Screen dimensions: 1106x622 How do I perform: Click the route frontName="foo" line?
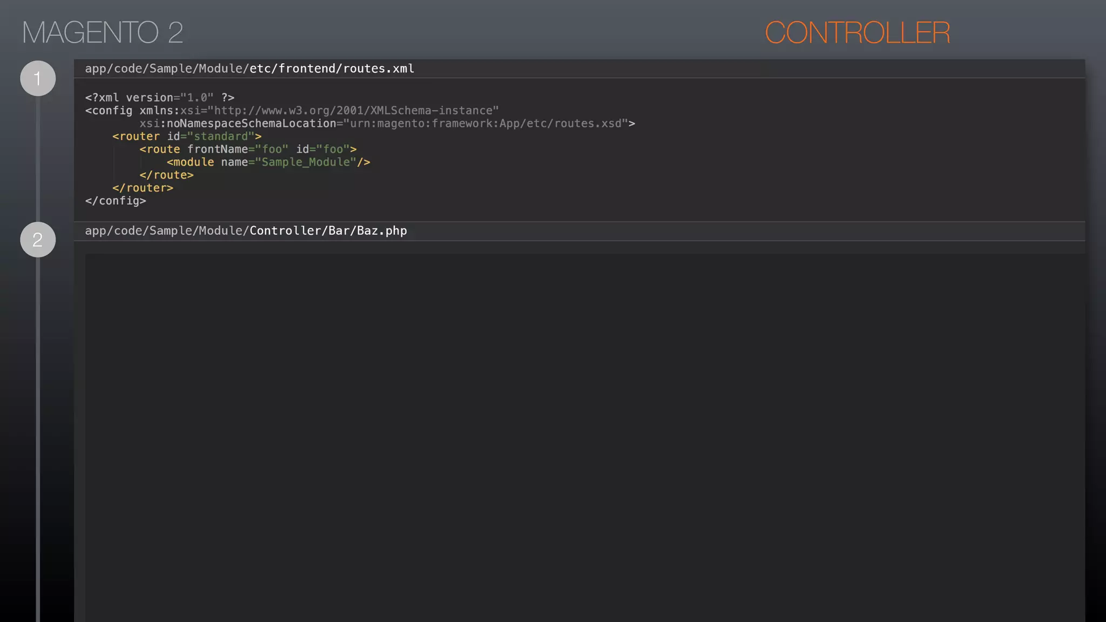248,150
